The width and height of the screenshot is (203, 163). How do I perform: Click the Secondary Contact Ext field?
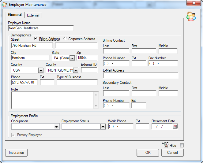click(x=139, y=106)
